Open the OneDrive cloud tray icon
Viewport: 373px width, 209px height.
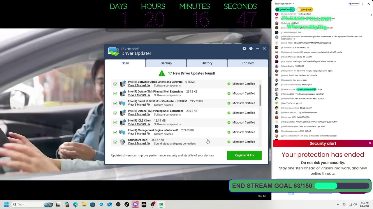click(x=344, y=204)
